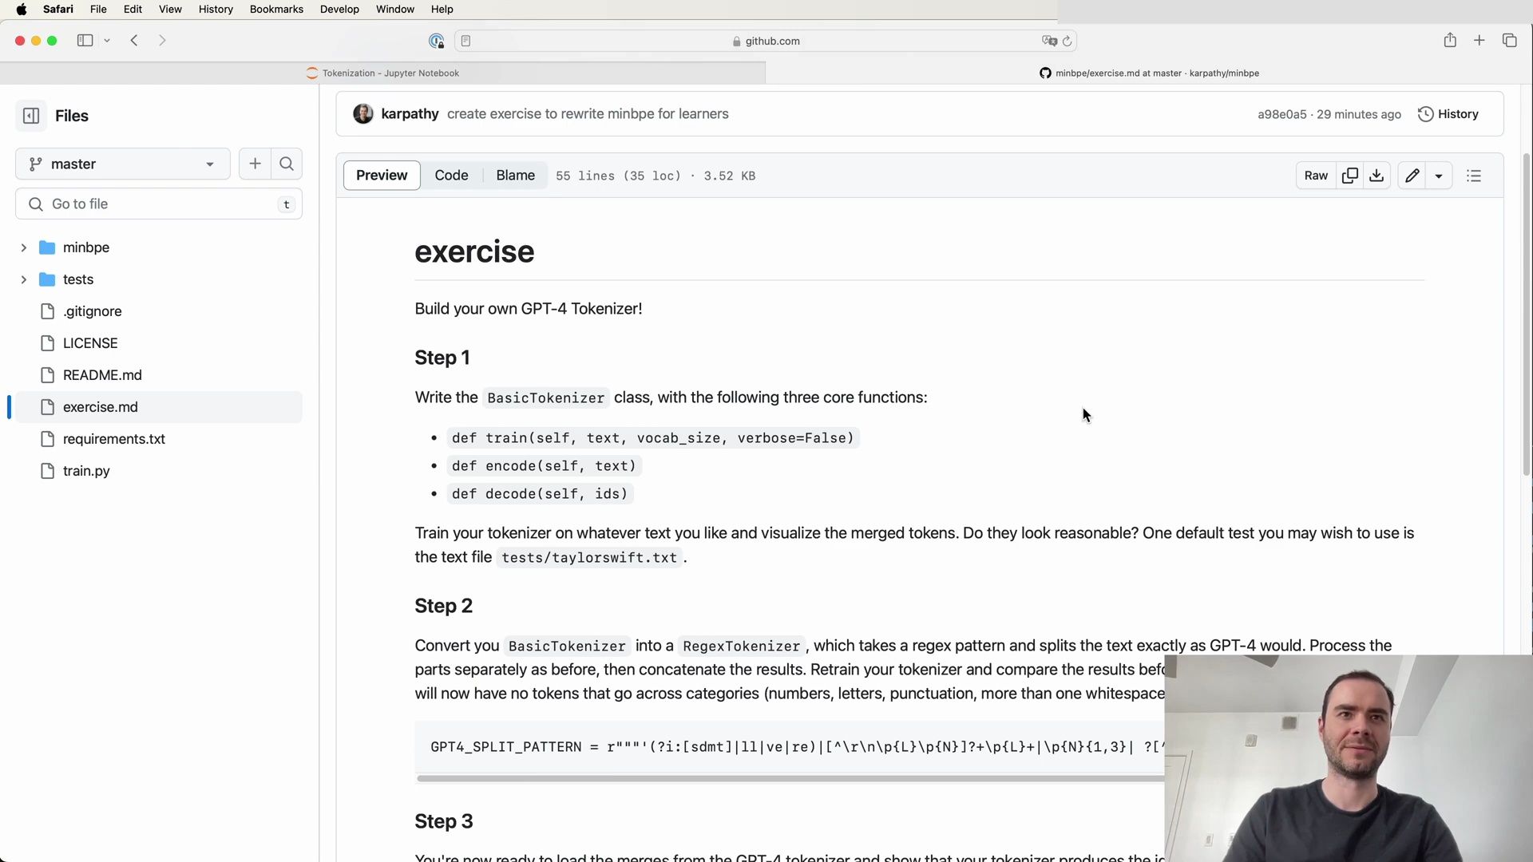The image size is (1533, 862).
Task: Click the table of contents list icon
Action: (x=1473, y=175)
